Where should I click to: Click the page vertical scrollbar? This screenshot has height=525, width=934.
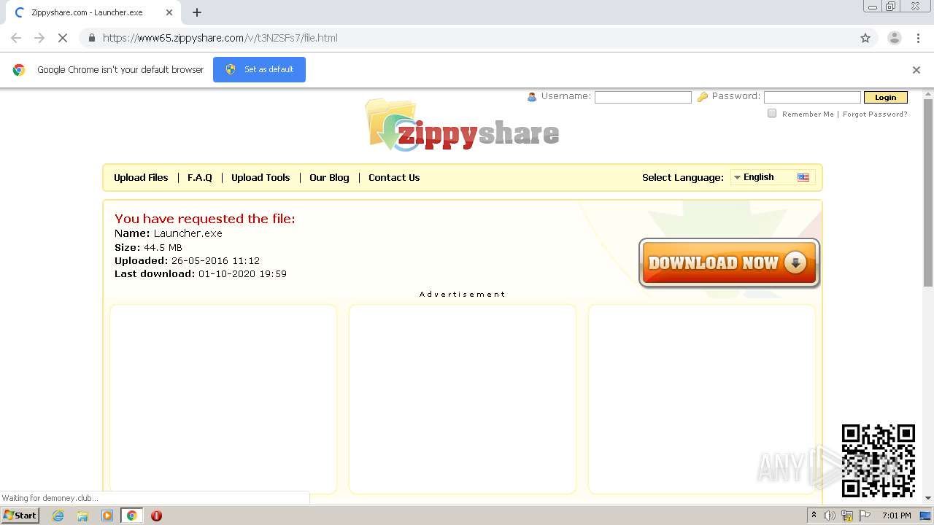[928, 192]
